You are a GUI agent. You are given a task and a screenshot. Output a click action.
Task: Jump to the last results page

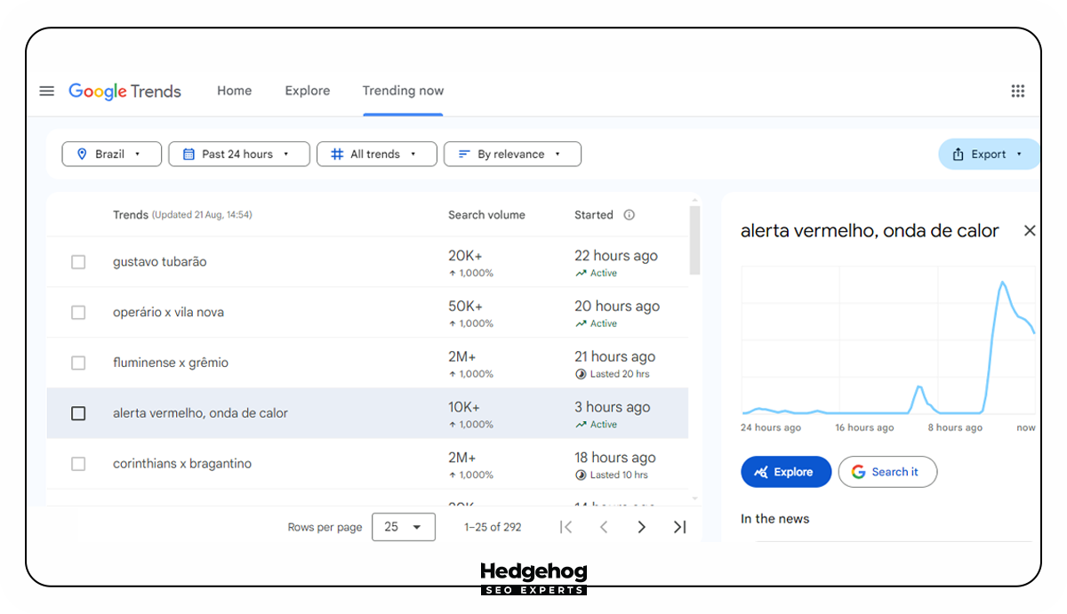click(679, 527)
